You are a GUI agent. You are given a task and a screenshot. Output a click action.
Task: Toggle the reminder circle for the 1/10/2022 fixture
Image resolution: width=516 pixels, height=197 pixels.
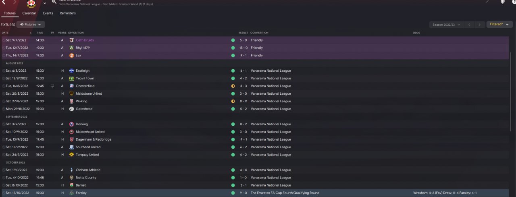click(4, 170)
